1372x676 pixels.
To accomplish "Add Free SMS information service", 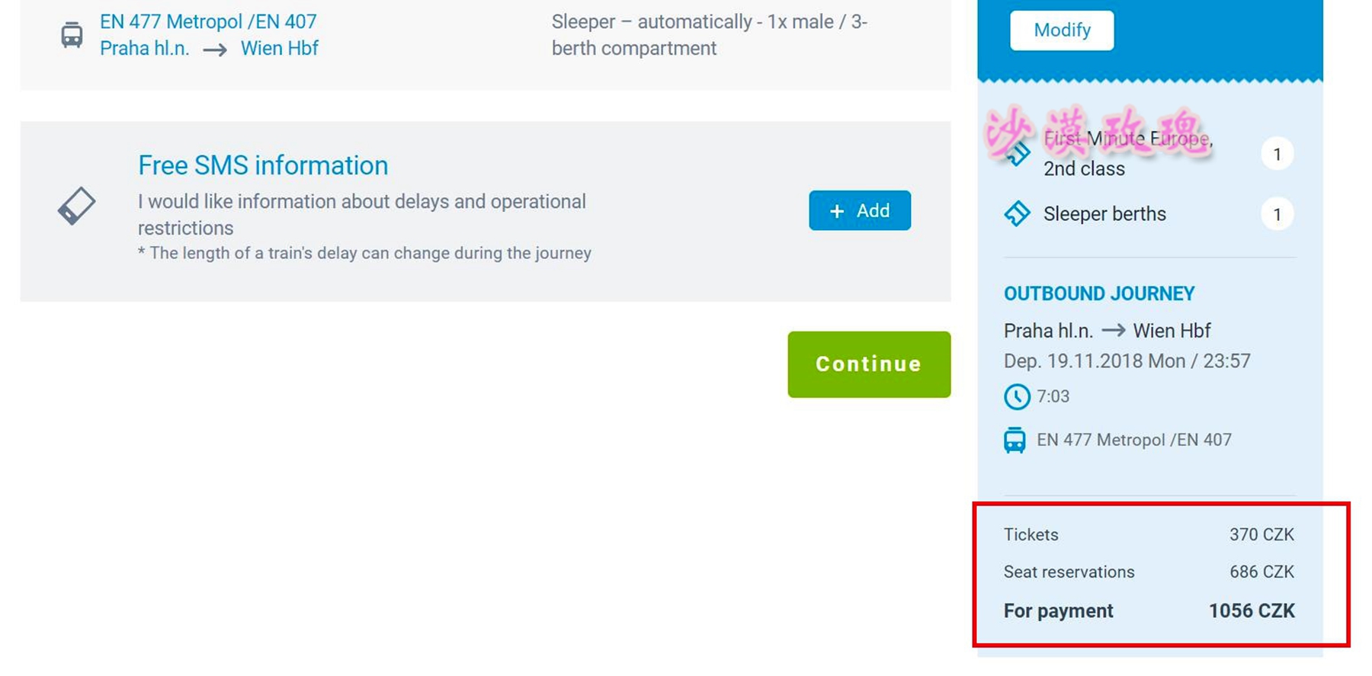I will pos(859,210).
